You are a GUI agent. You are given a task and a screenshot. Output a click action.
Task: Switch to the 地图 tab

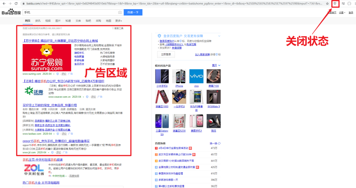(108, 21)
